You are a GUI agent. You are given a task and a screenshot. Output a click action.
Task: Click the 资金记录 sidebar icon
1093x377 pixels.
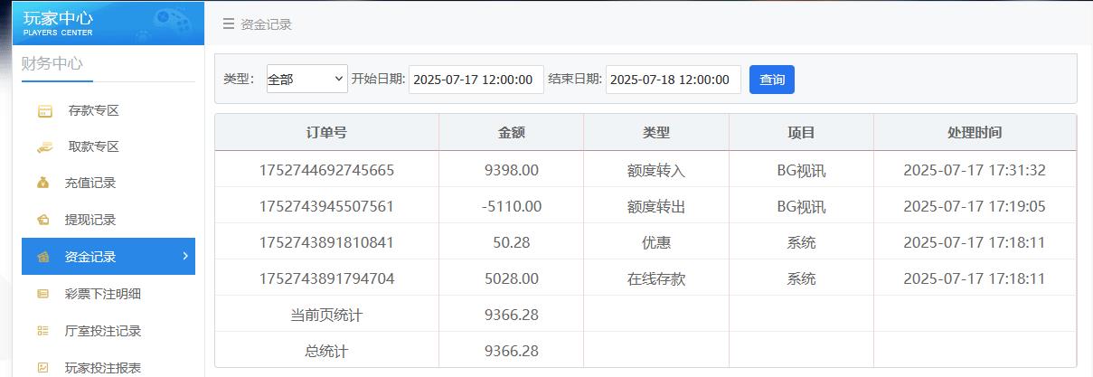pos(43,257)
